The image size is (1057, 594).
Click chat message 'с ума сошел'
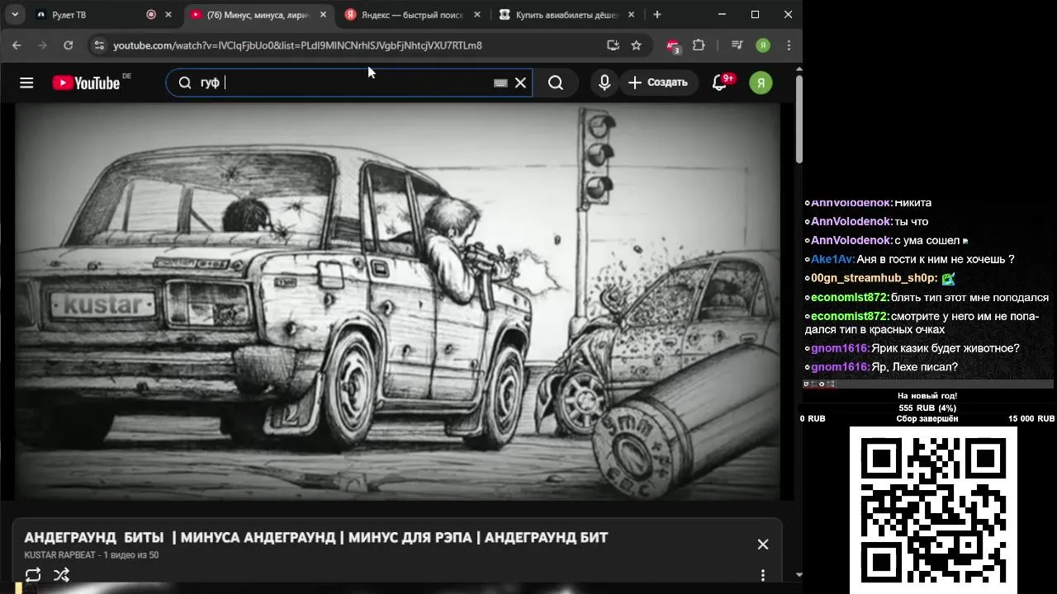[x=927, y=240]
